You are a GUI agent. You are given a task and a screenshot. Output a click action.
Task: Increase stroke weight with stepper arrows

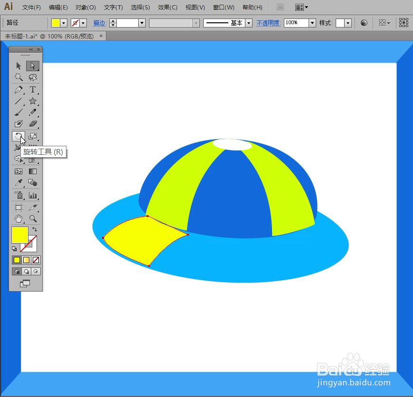point(113,21)
